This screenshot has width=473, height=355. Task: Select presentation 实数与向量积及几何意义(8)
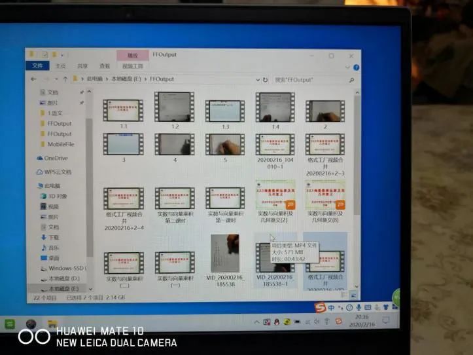pyautogui.click(x=325, y=202)
